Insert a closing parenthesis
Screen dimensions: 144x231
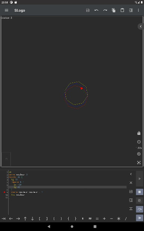(61, 219)
